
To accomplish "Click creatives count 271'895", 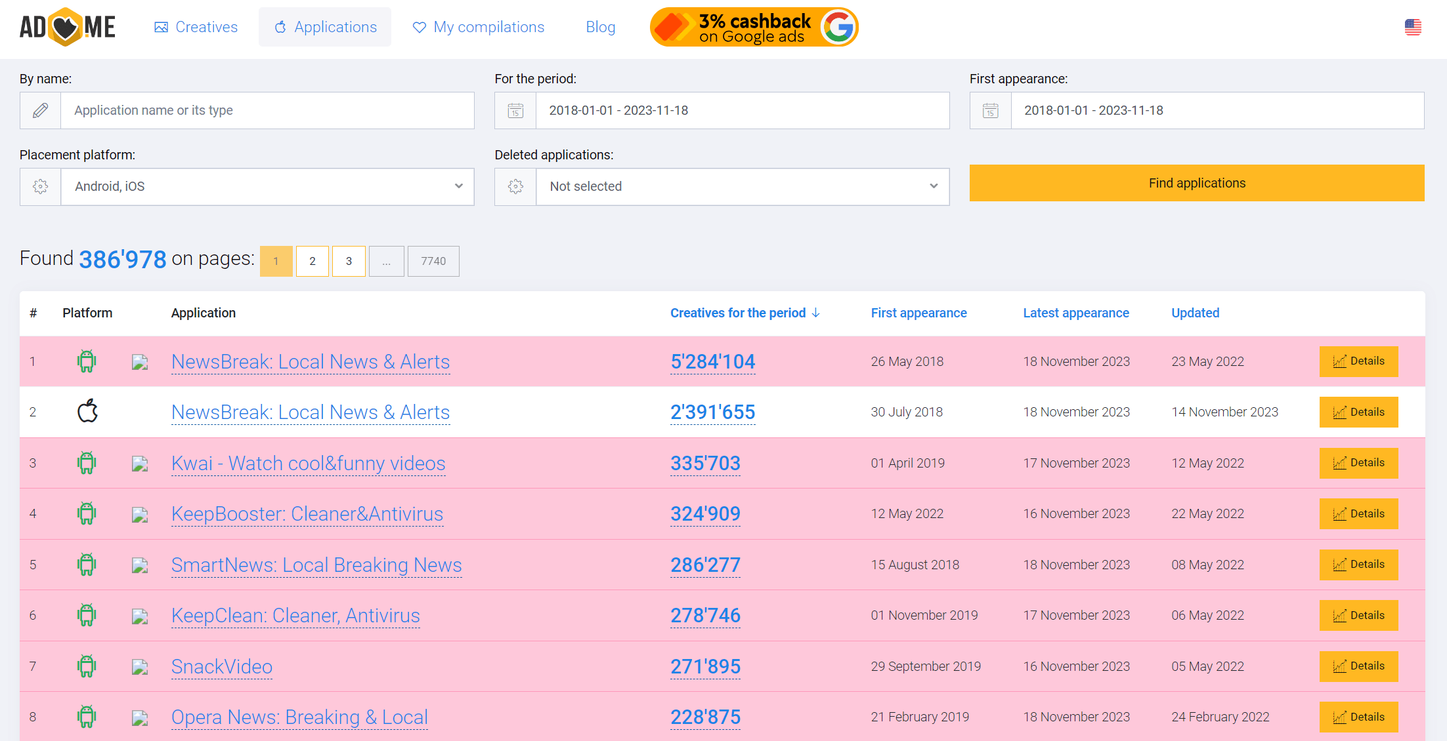I will click(x=705, y=666).
